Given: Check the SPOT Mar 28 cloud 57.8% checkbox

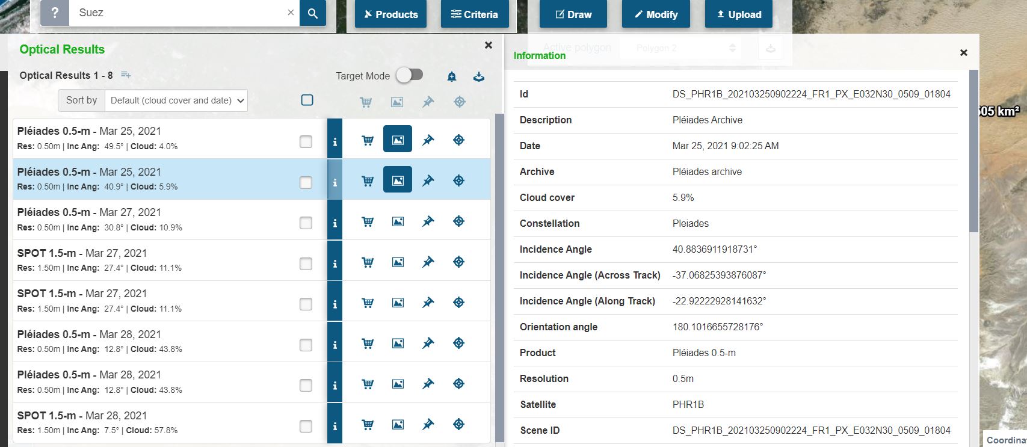Looking at the screenshot, I should pyautogui.click(x=306, y=426).
